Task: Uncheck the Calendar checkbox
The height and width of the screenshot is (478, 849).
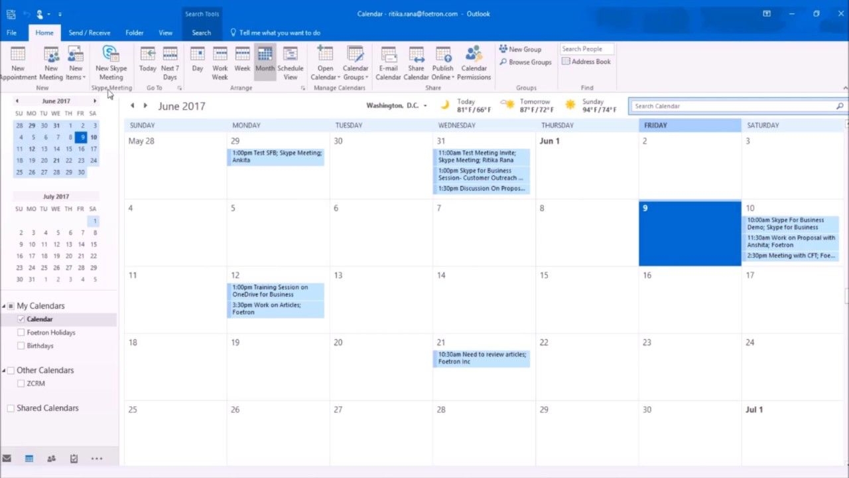Action: [x=21, y=319]
